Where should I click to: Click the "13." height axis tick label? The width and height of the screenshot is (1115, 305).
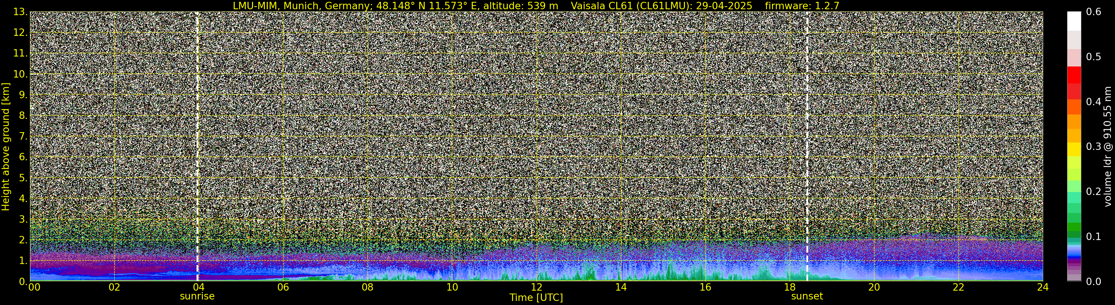tap(20, 12)
